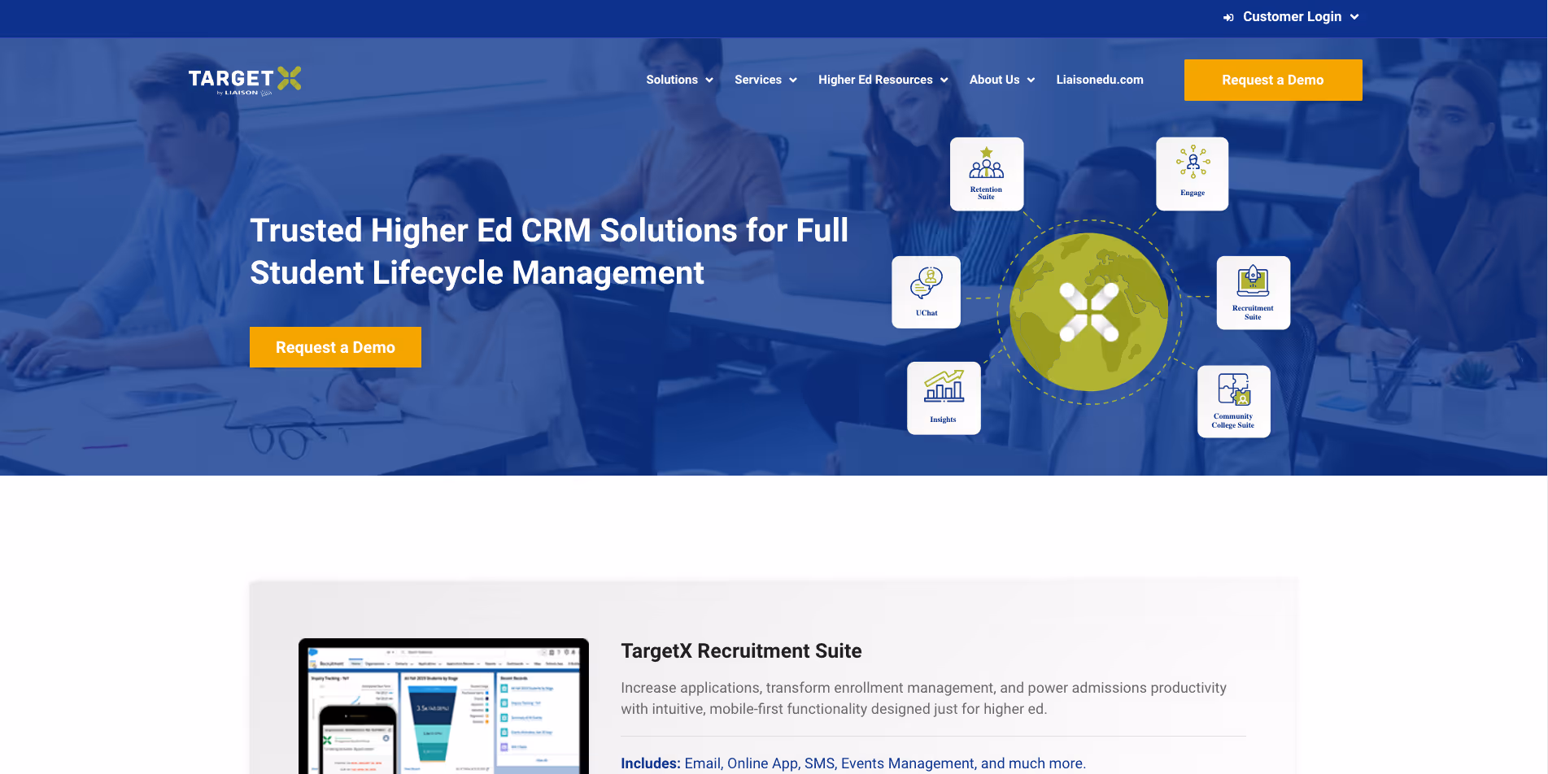Visit the Liaisonedu.com link
1548x774 pixels.
[1100, 80]
